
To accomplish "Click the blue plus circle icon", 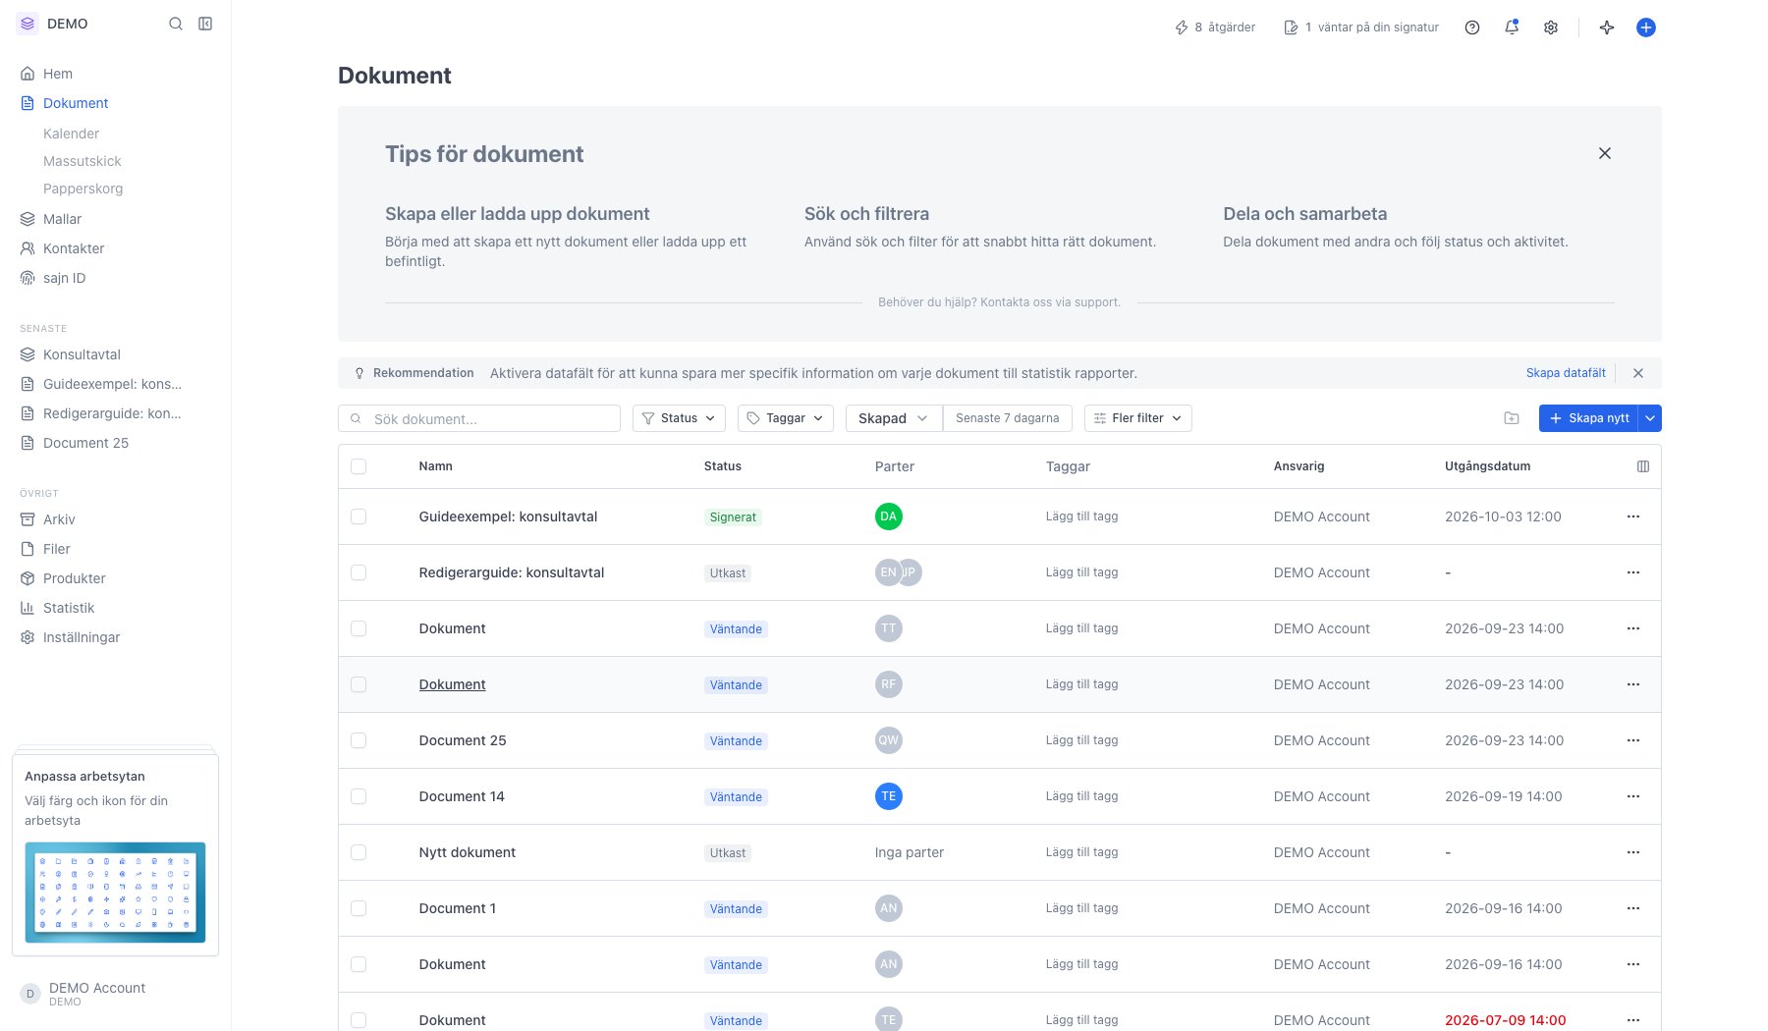I will tap(1646, 27).
